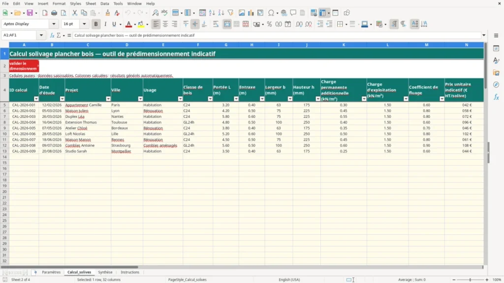Click the Increase Indent icon

[320, 24]
